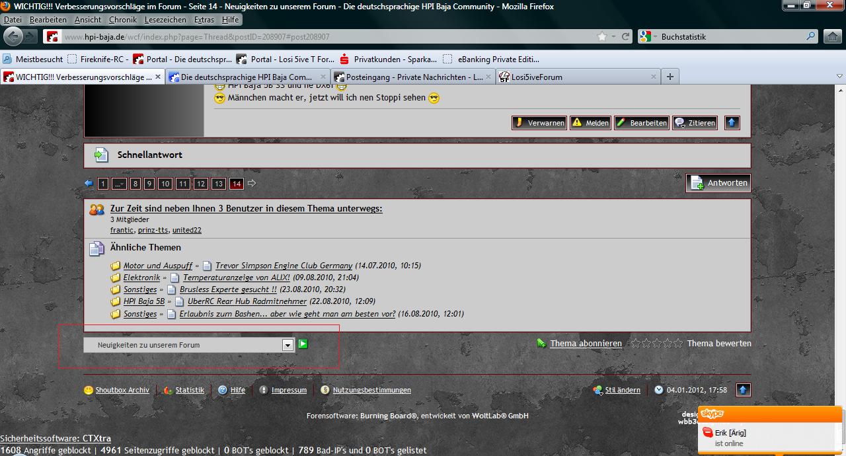Click the Shoutbox Archiv smiley icon

coord(89,390)
